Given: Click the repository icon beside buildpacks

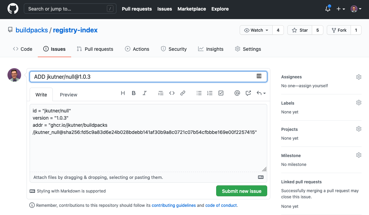Looking at the screenshot, I should [10, 30].
